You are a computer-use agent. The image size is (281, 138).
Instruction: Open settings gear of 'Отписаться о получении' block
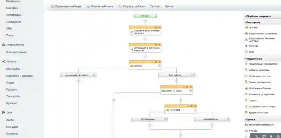click(x=156, y=44)
